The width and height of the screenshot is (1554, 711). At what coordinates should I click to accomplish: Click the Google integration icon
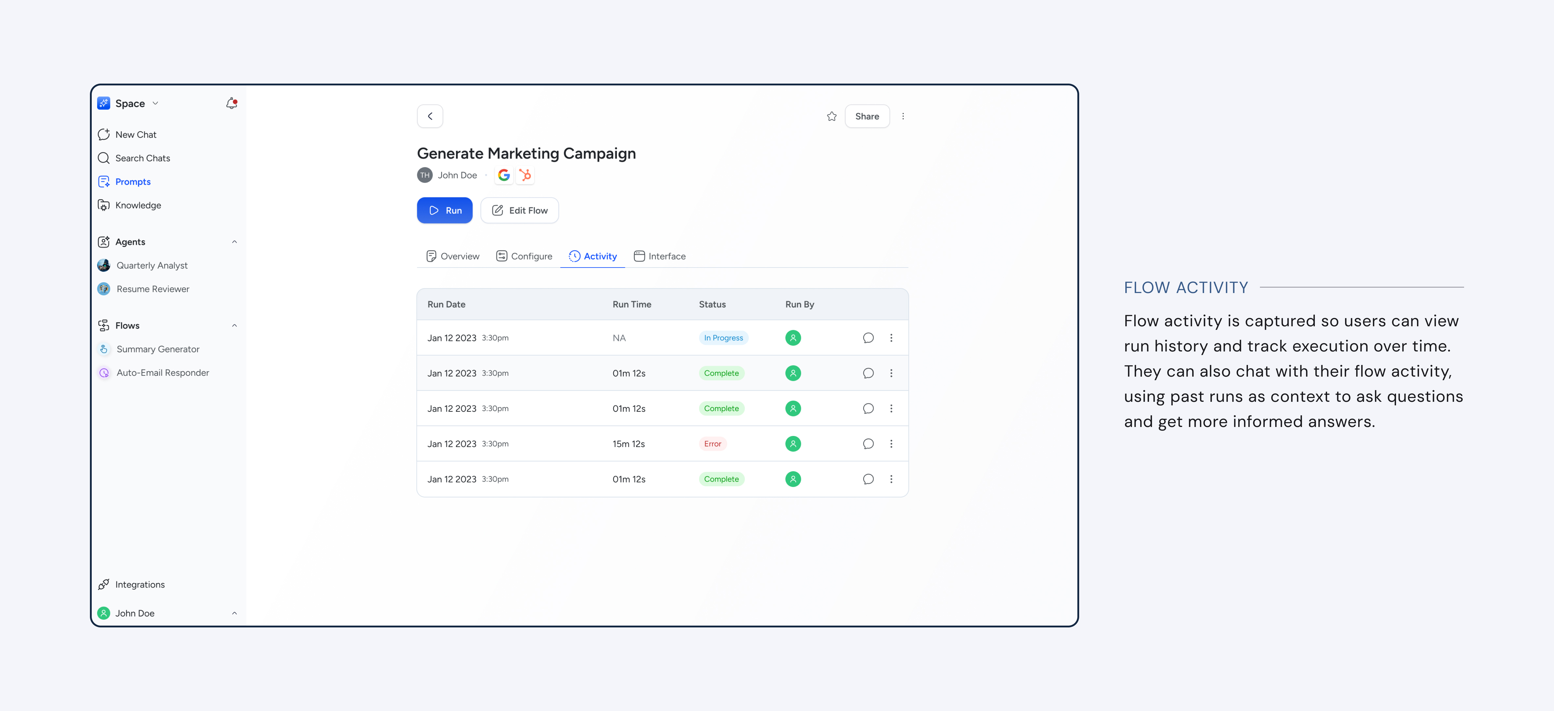pyautogui.click(x=504, y=175)
